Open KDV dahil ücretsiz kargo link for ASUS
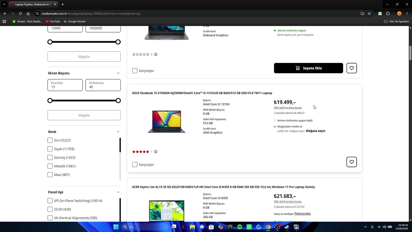The width and height of the screenshot is (412, 232). tap(288, 108)
